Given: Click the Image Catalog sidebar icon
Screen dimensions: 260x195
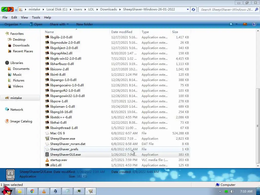Looking at the screenshot, I should tap(7, 121).
